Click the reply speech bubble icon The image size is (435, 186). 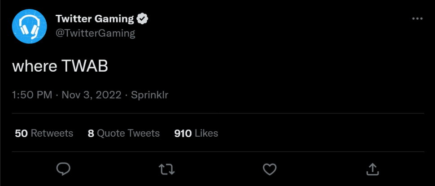point(63,169)
